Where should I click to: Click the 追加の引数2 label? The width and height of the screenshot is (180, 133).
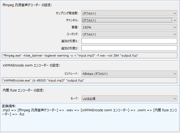click(70, 48)
